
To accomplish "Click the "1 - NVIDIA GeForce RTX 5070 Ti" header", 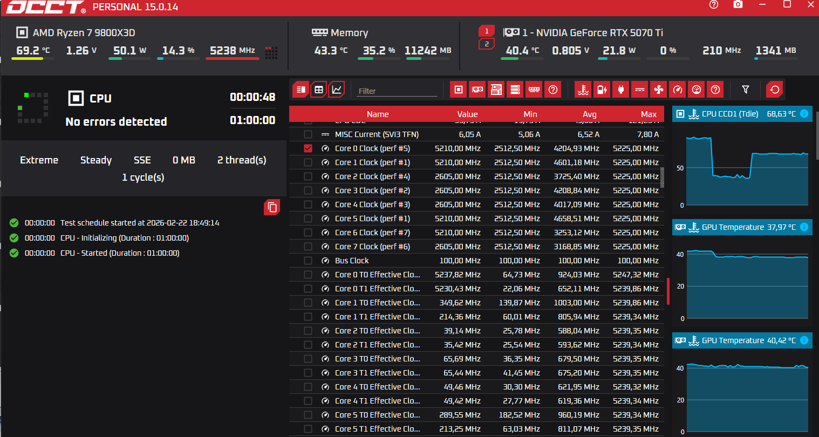I will pyautogui.click(x=592, y=33).
